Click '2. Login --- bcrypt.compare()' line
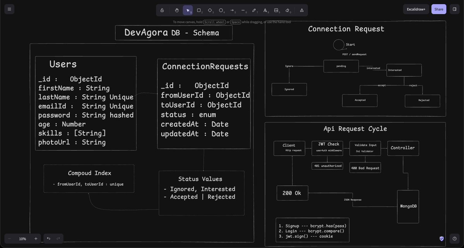The width and height of the screenshot is (464, 248). (311, 231)
